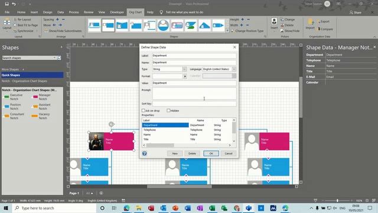This screenshot has height=213, width=378.
Task: Click the Undo icon in title bar
Action: pos(14,4)
